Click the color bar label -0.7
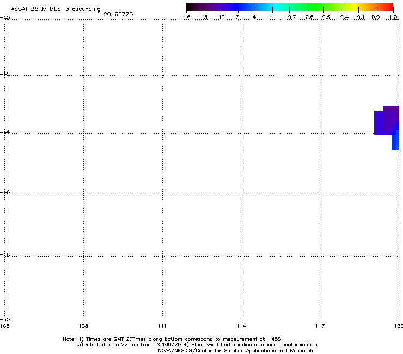403x354 pixels. pos(290,17)
